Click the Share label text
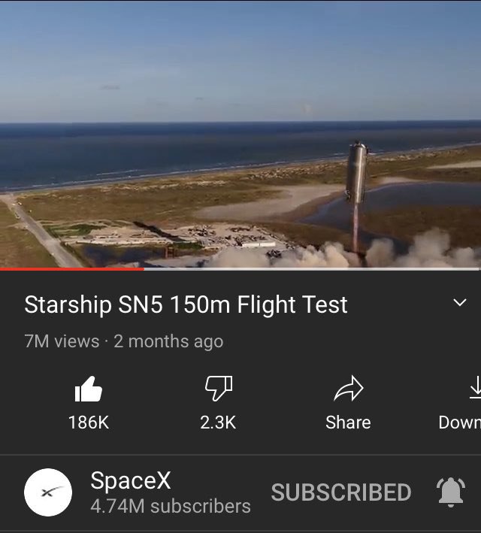Screen dimensions: 481x533 click(x=348, y=422)
